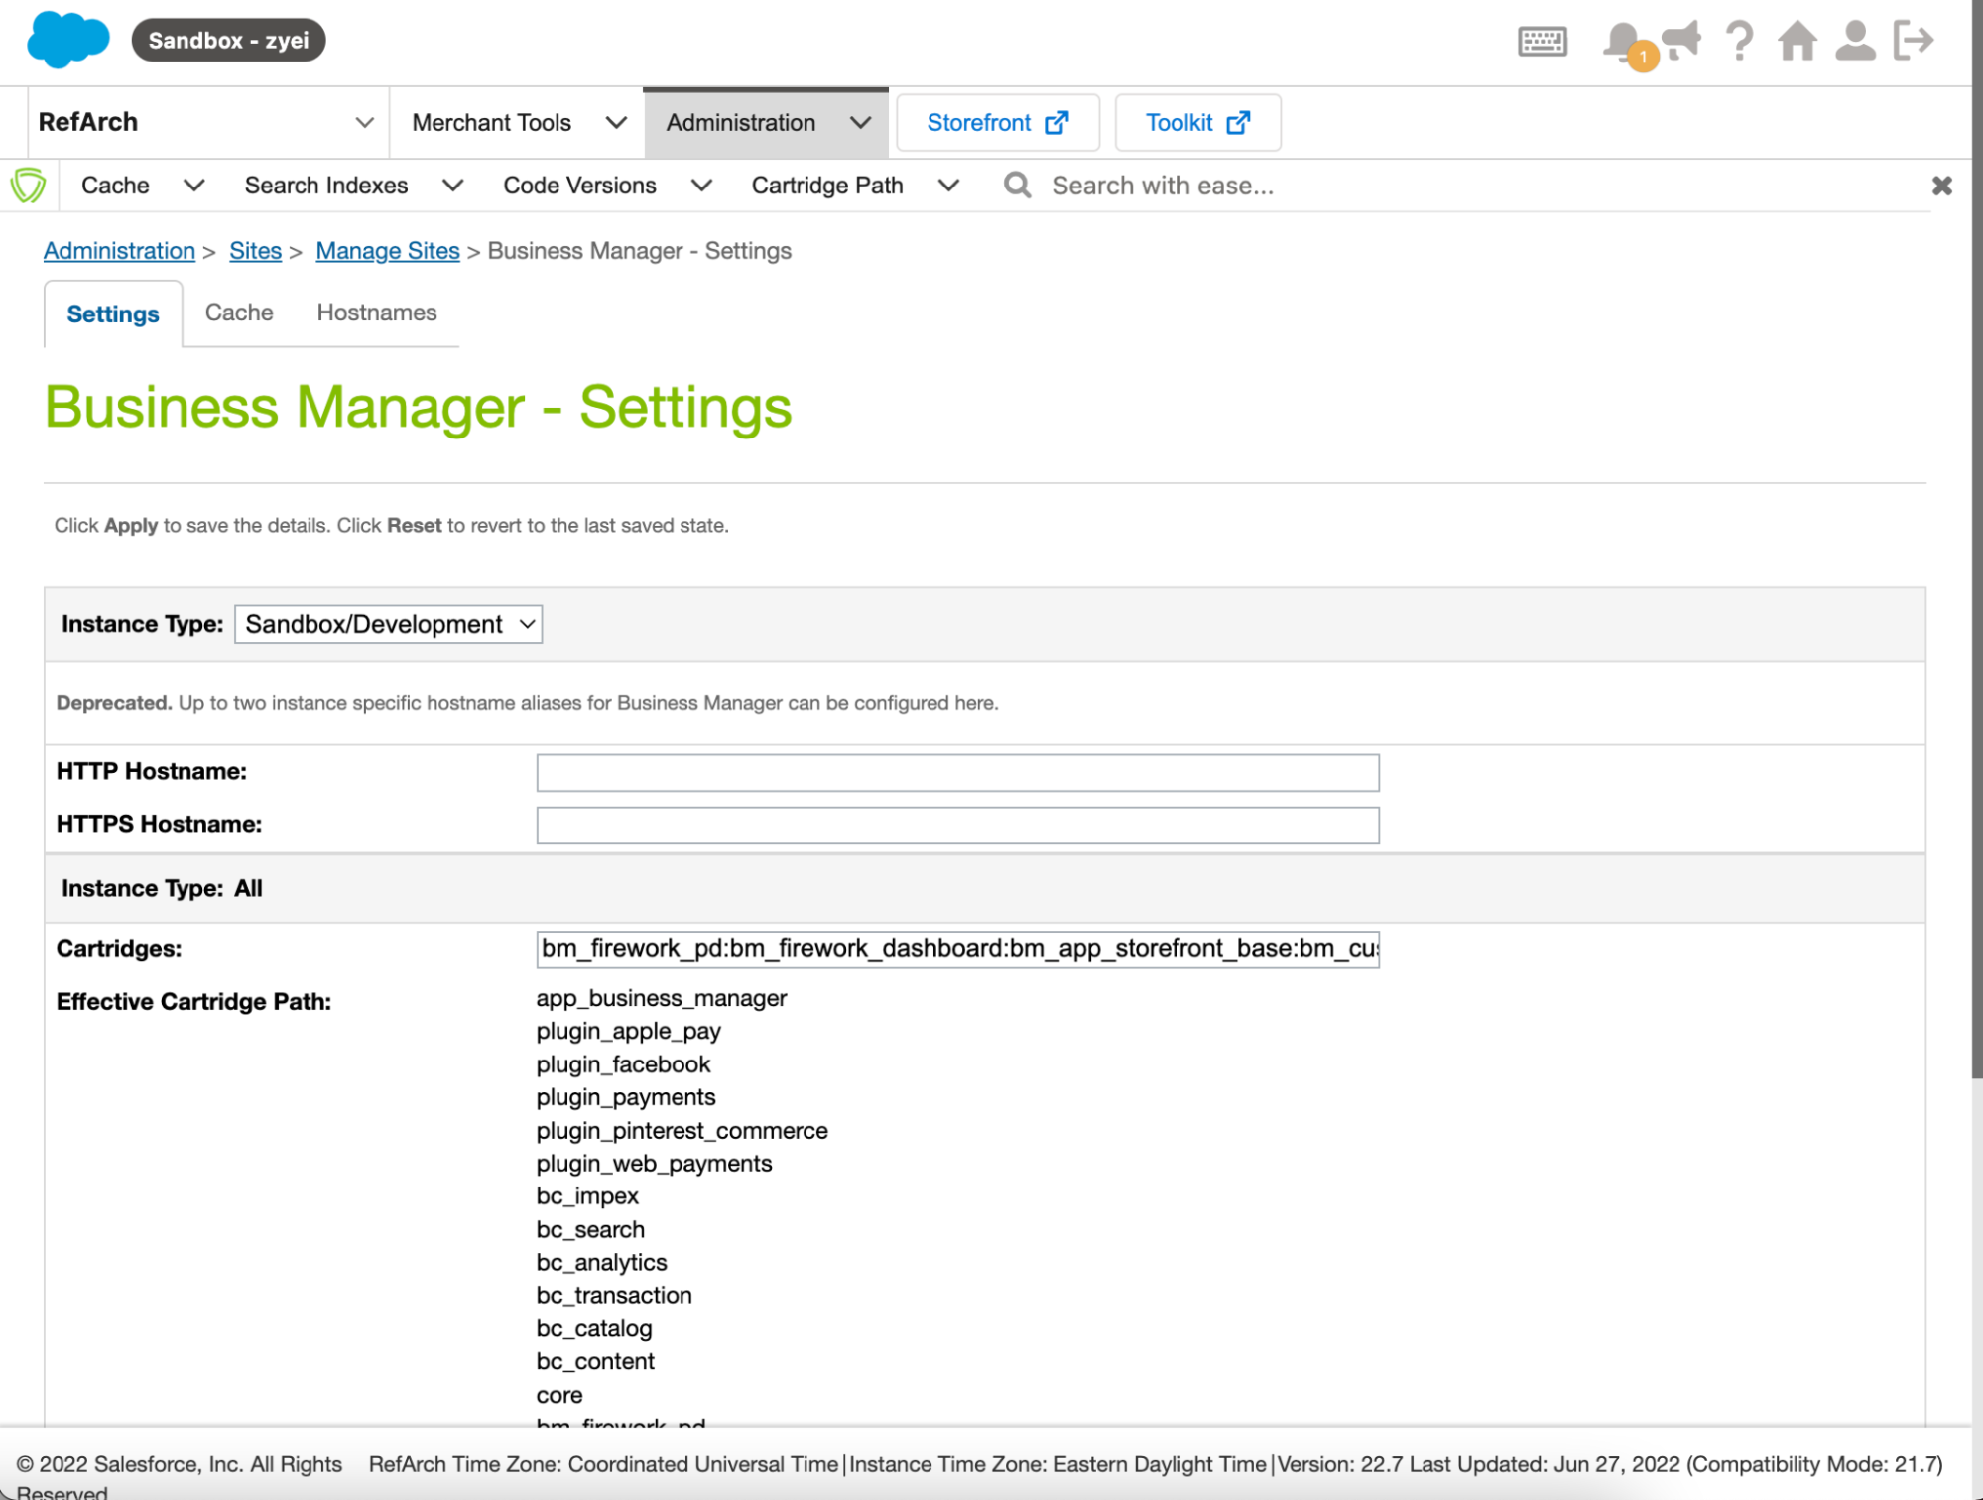Open help question mark icon

(x=1738, y=42)
